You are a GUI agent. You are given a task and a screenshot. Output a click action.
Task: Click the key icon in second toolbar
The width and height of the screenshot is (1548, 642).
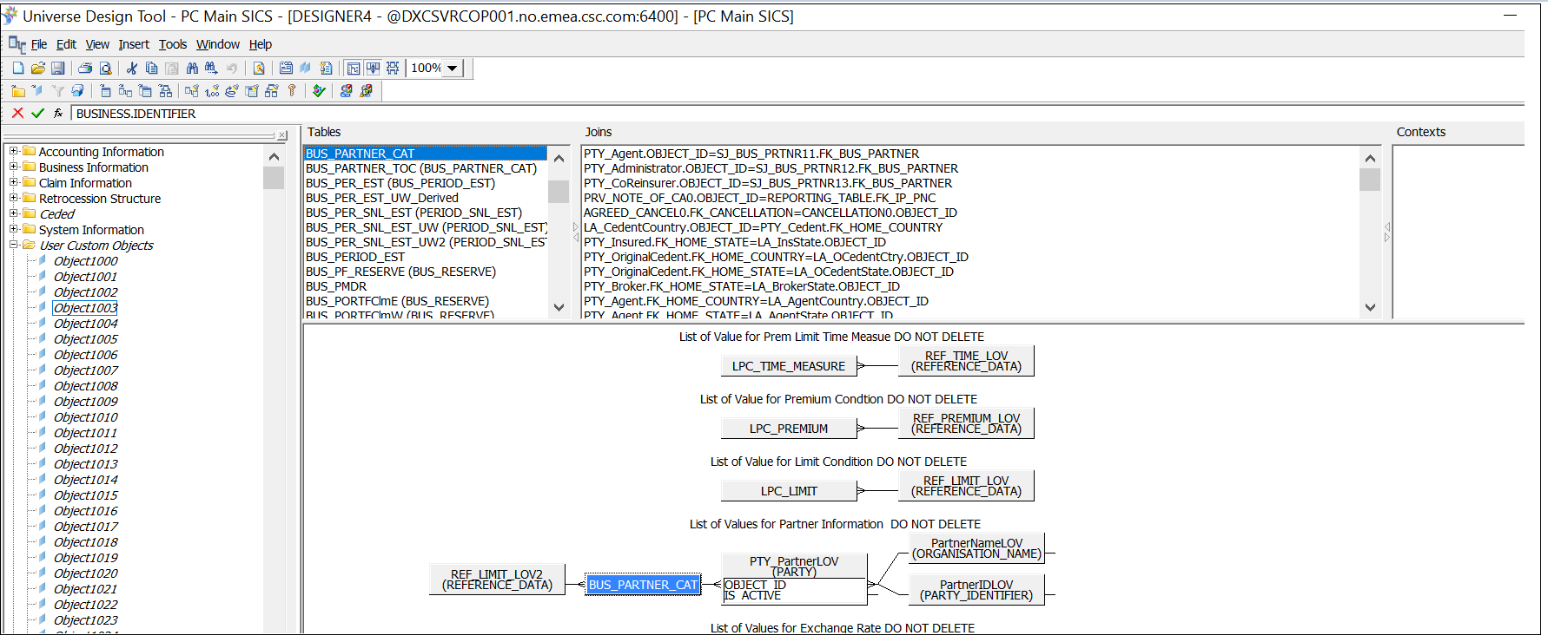click(292, 90)
